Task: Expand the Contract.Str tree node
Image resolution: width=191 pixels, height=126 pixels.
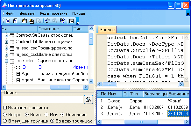Action: tap(6, 35)
